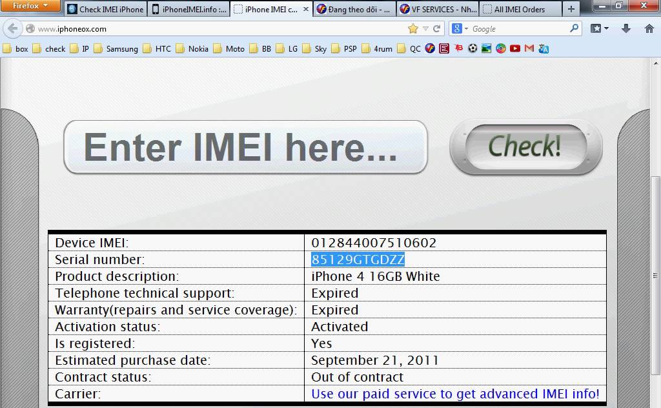
Task: Click the paid service advanced IMEI info link
Action: pyautogui.click(x=455, y=394)
